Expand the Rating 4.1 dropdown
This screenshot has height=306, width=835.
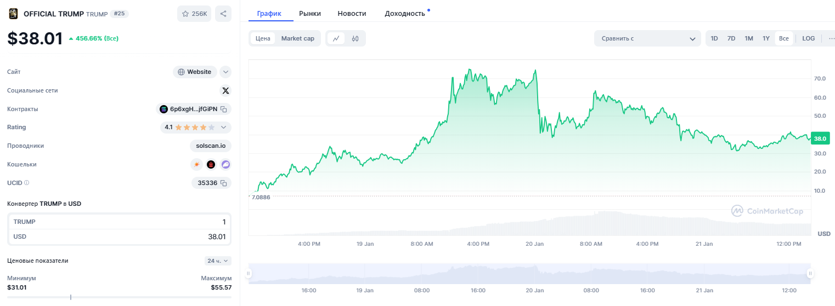pyautogui.click(x=223, y=127)
